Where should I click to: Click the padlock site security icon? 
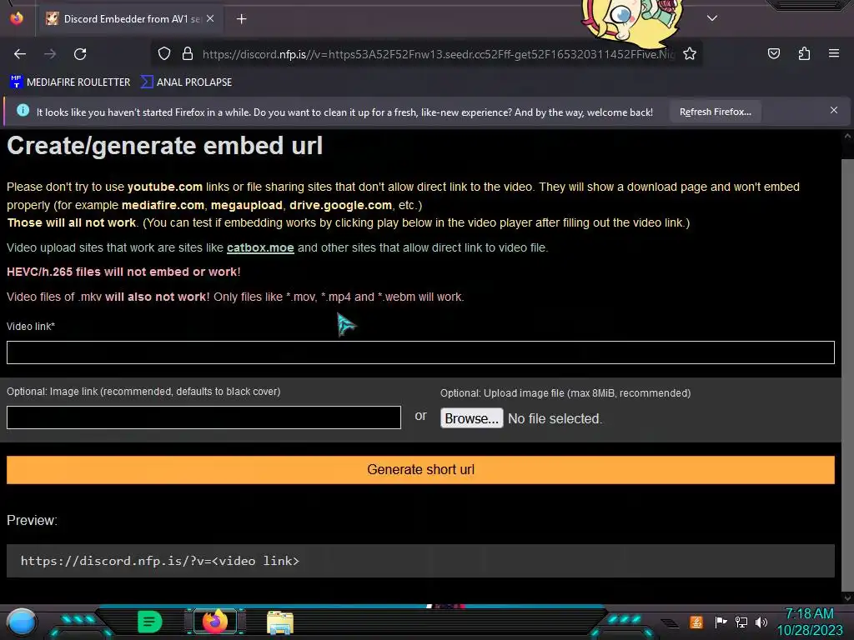188,54
